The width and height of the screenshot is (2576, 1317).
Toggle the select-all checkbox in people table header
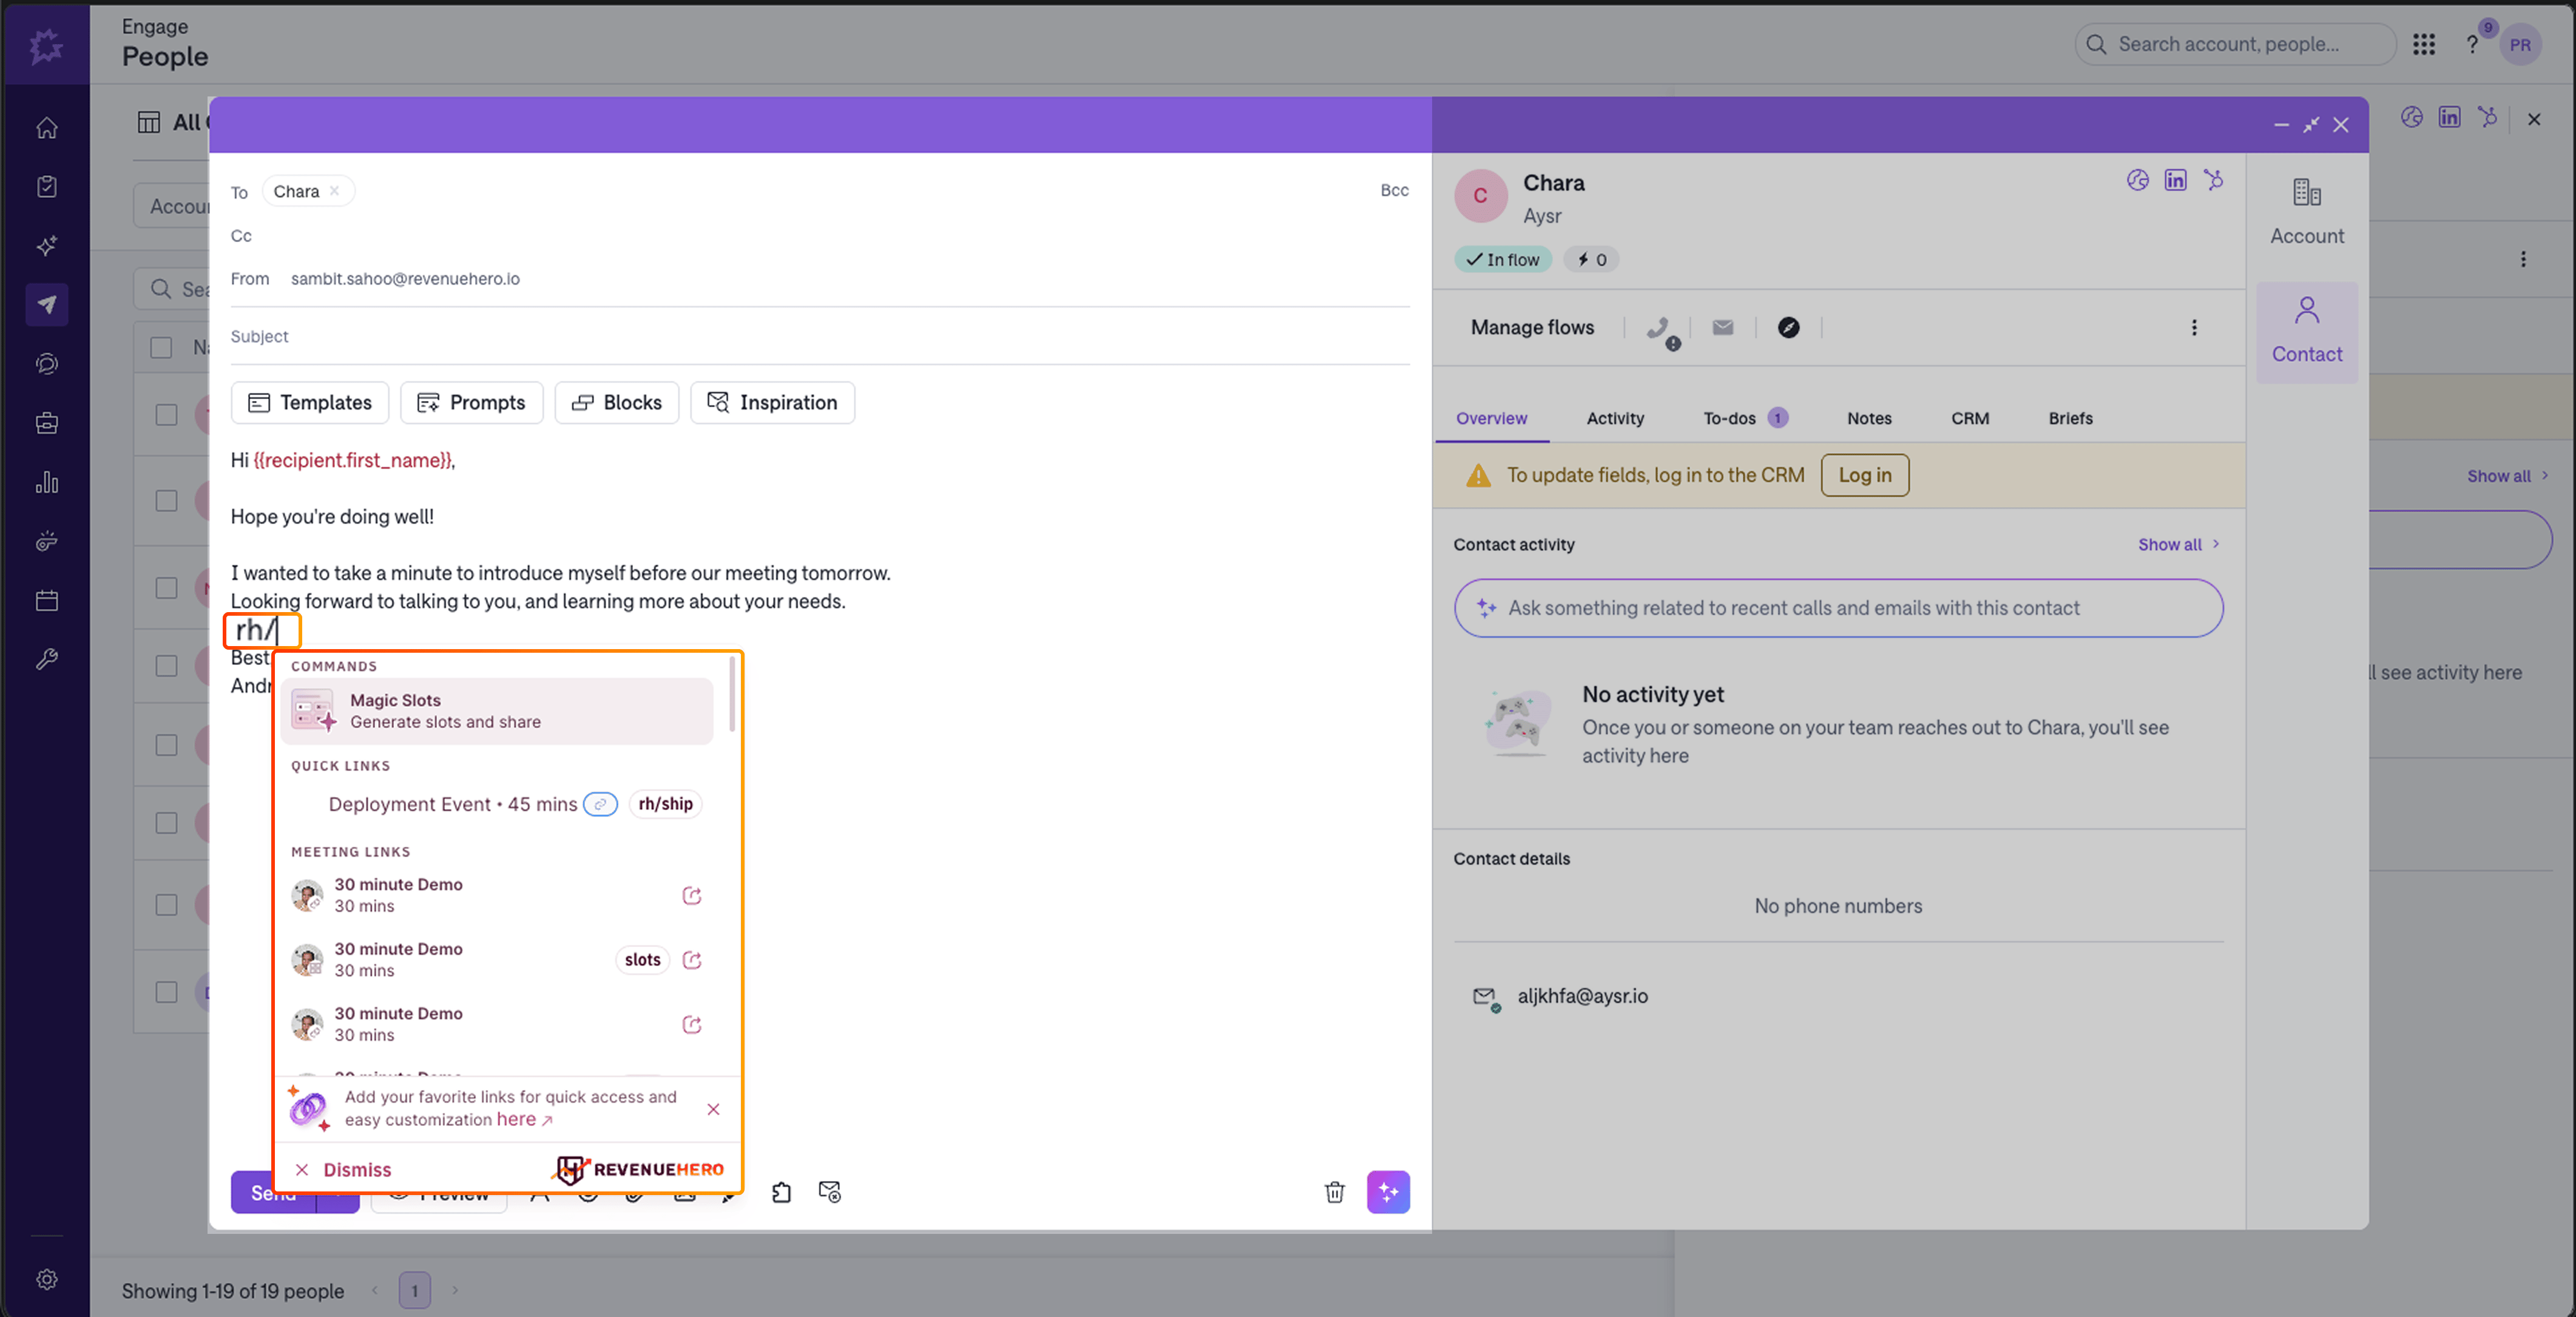[161, 347]
